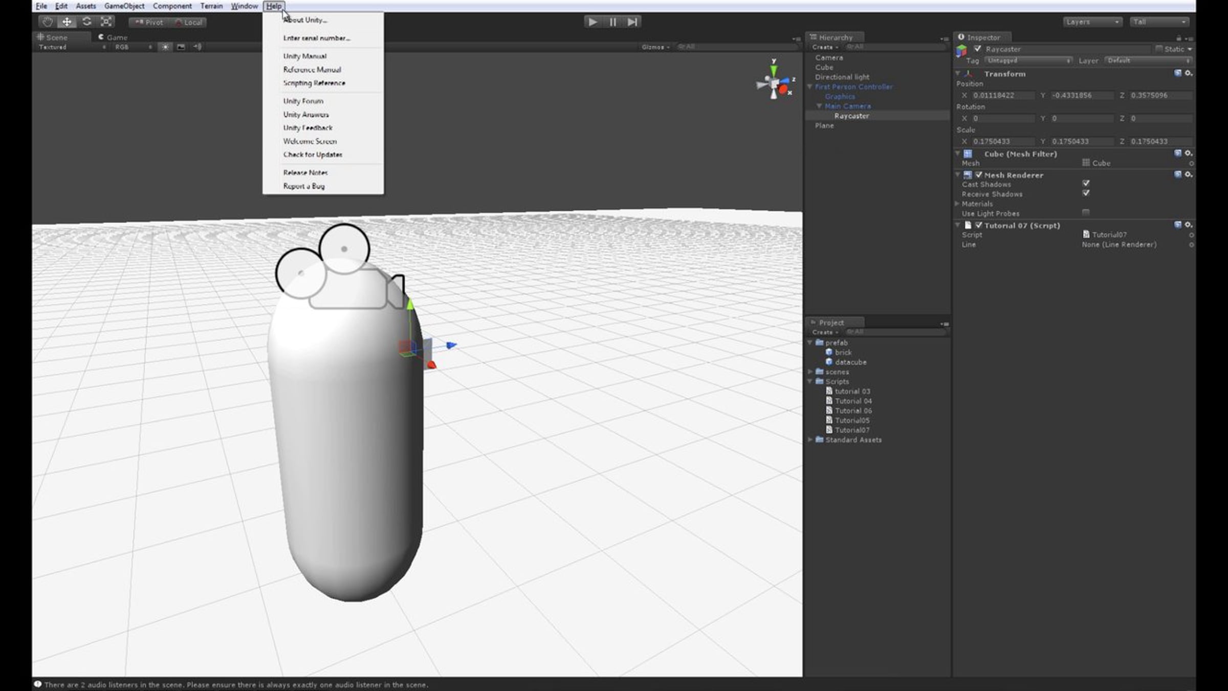Click the Position X input field
Viewport: 1228px width, 691px height.
click(1003, 95)
